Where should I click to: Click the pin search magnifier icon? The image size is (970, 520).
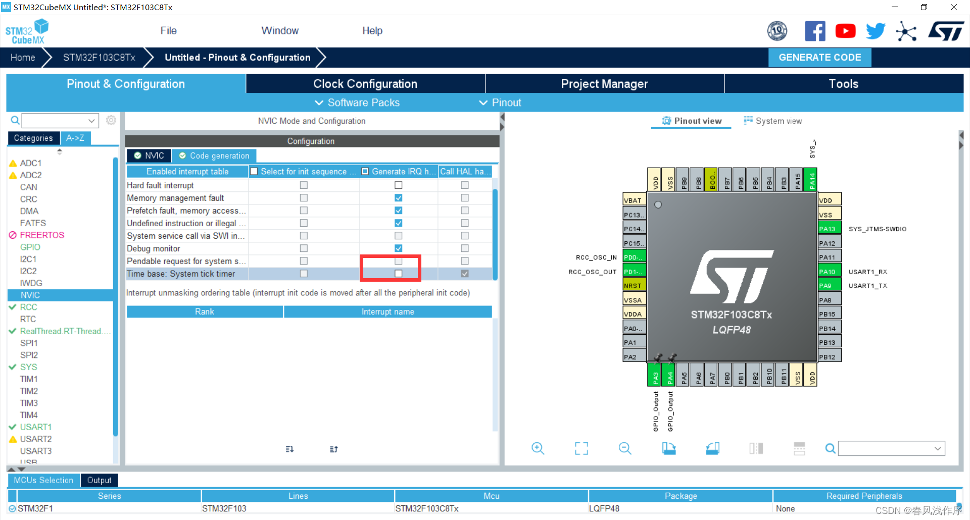tap(830, 448)
